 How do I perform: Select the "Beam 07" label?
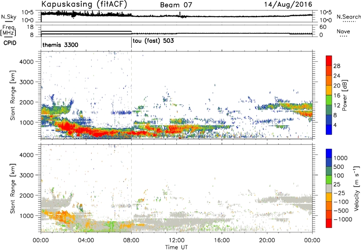point(176,5)
